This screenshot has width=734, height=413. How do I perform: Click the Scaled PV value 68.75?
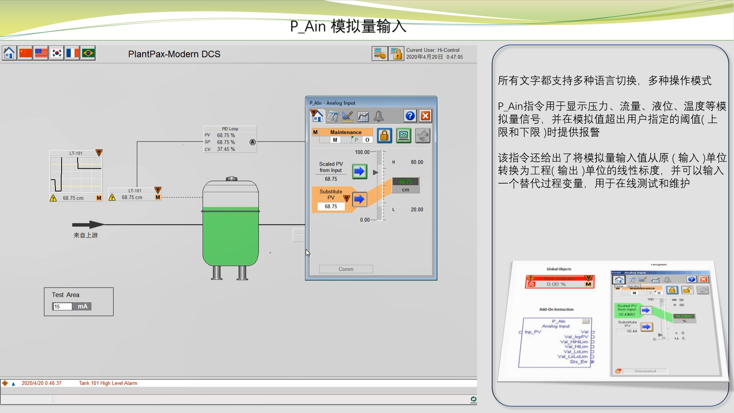331,179
